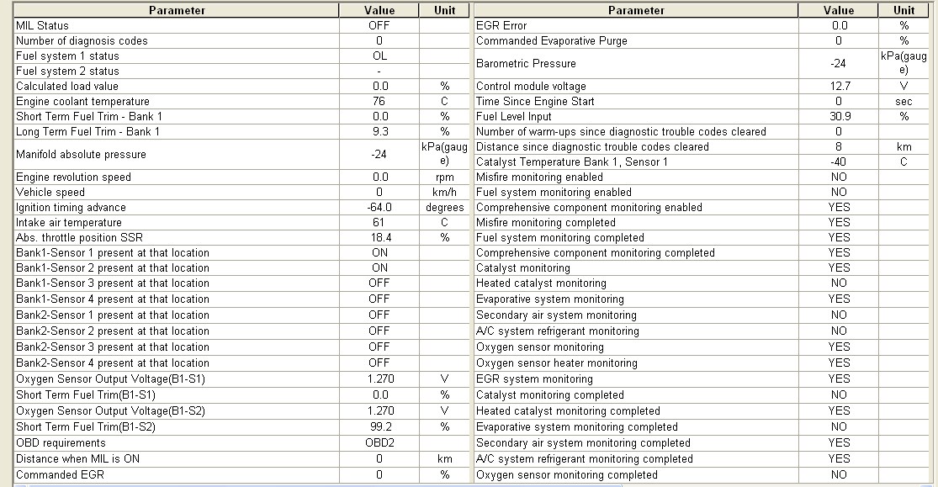The width and height of the screenshot is (938, 487).
Task: Select Fuel system 1 status label
Action: point(67,56)
